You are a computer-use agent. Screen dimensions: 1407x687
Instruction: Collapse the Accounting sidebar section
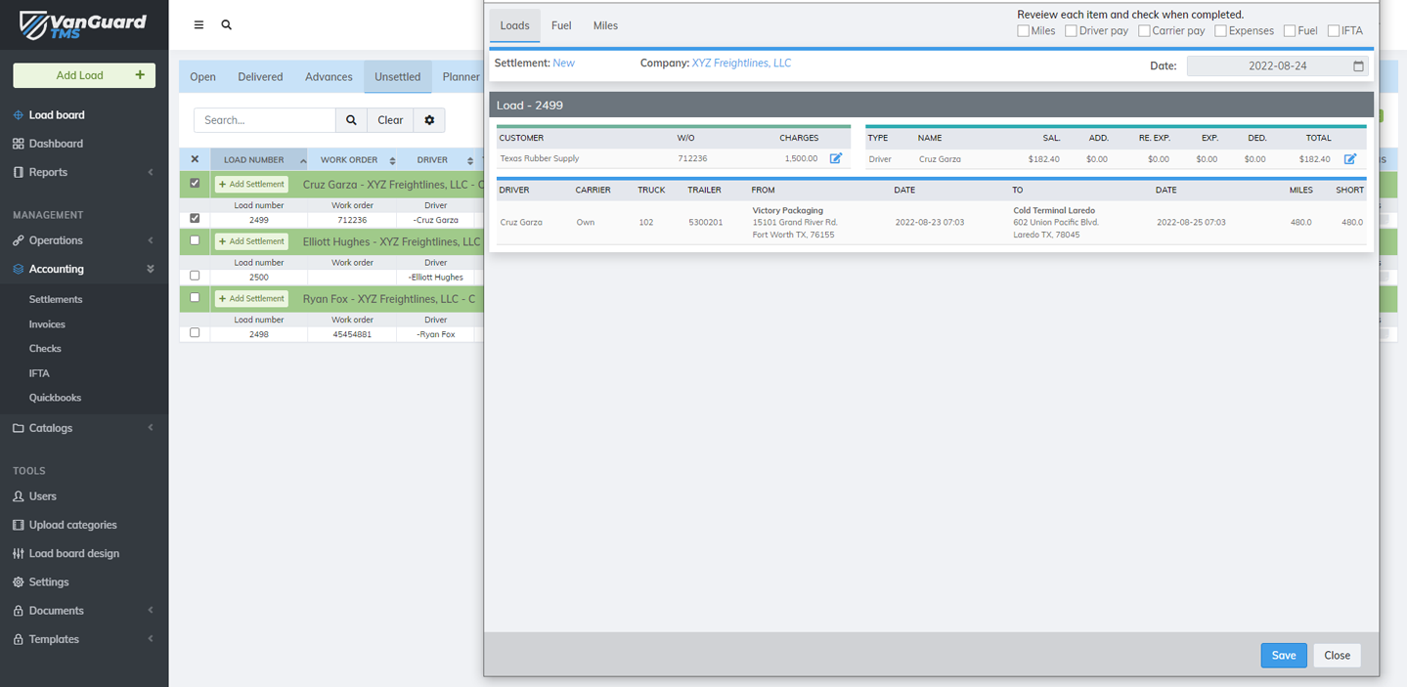[84, 269]
